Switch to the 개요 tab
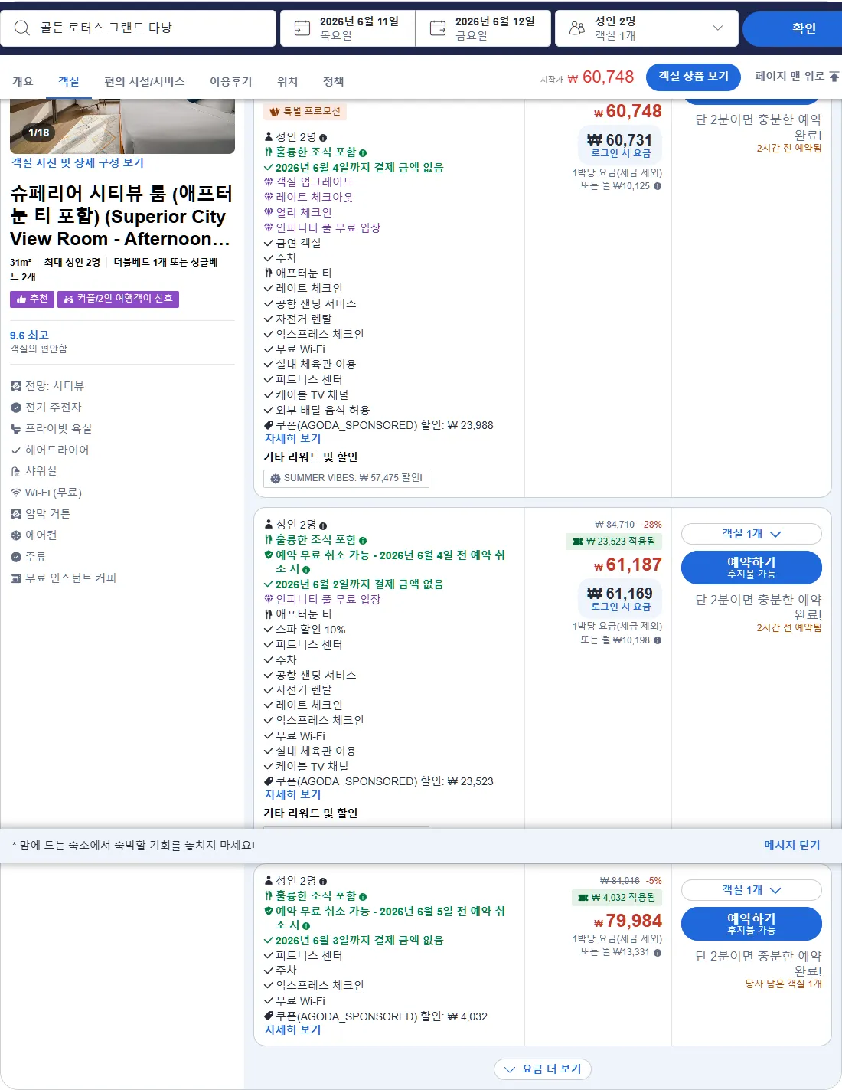Screen dimensions: 842x1090 point(23,81)
